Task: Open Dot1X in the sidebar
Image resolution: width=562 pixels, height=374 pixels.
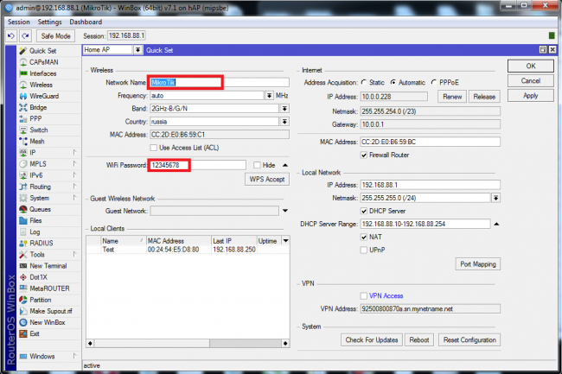Action: click(38, 277)
